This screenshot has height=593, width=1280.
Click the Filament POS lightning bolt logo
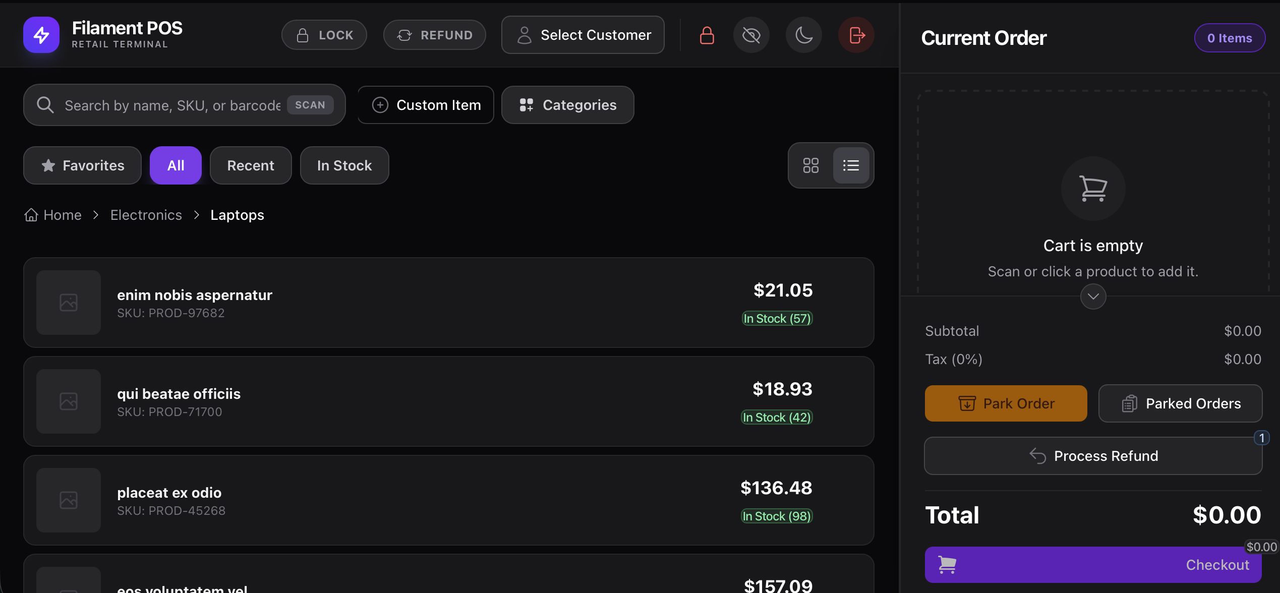[x=41, y=35]
